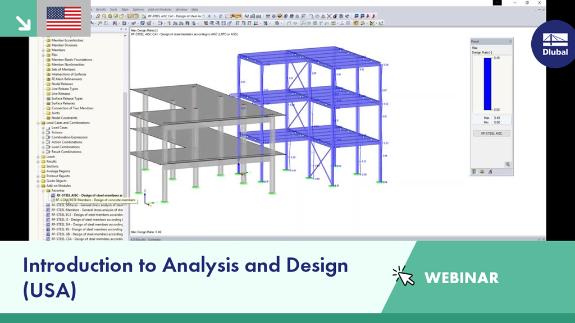The width and height of the screenshot is (575, 323).
Task: Open RF-CONCRETE Members module entry
Action: coord(95,200)
